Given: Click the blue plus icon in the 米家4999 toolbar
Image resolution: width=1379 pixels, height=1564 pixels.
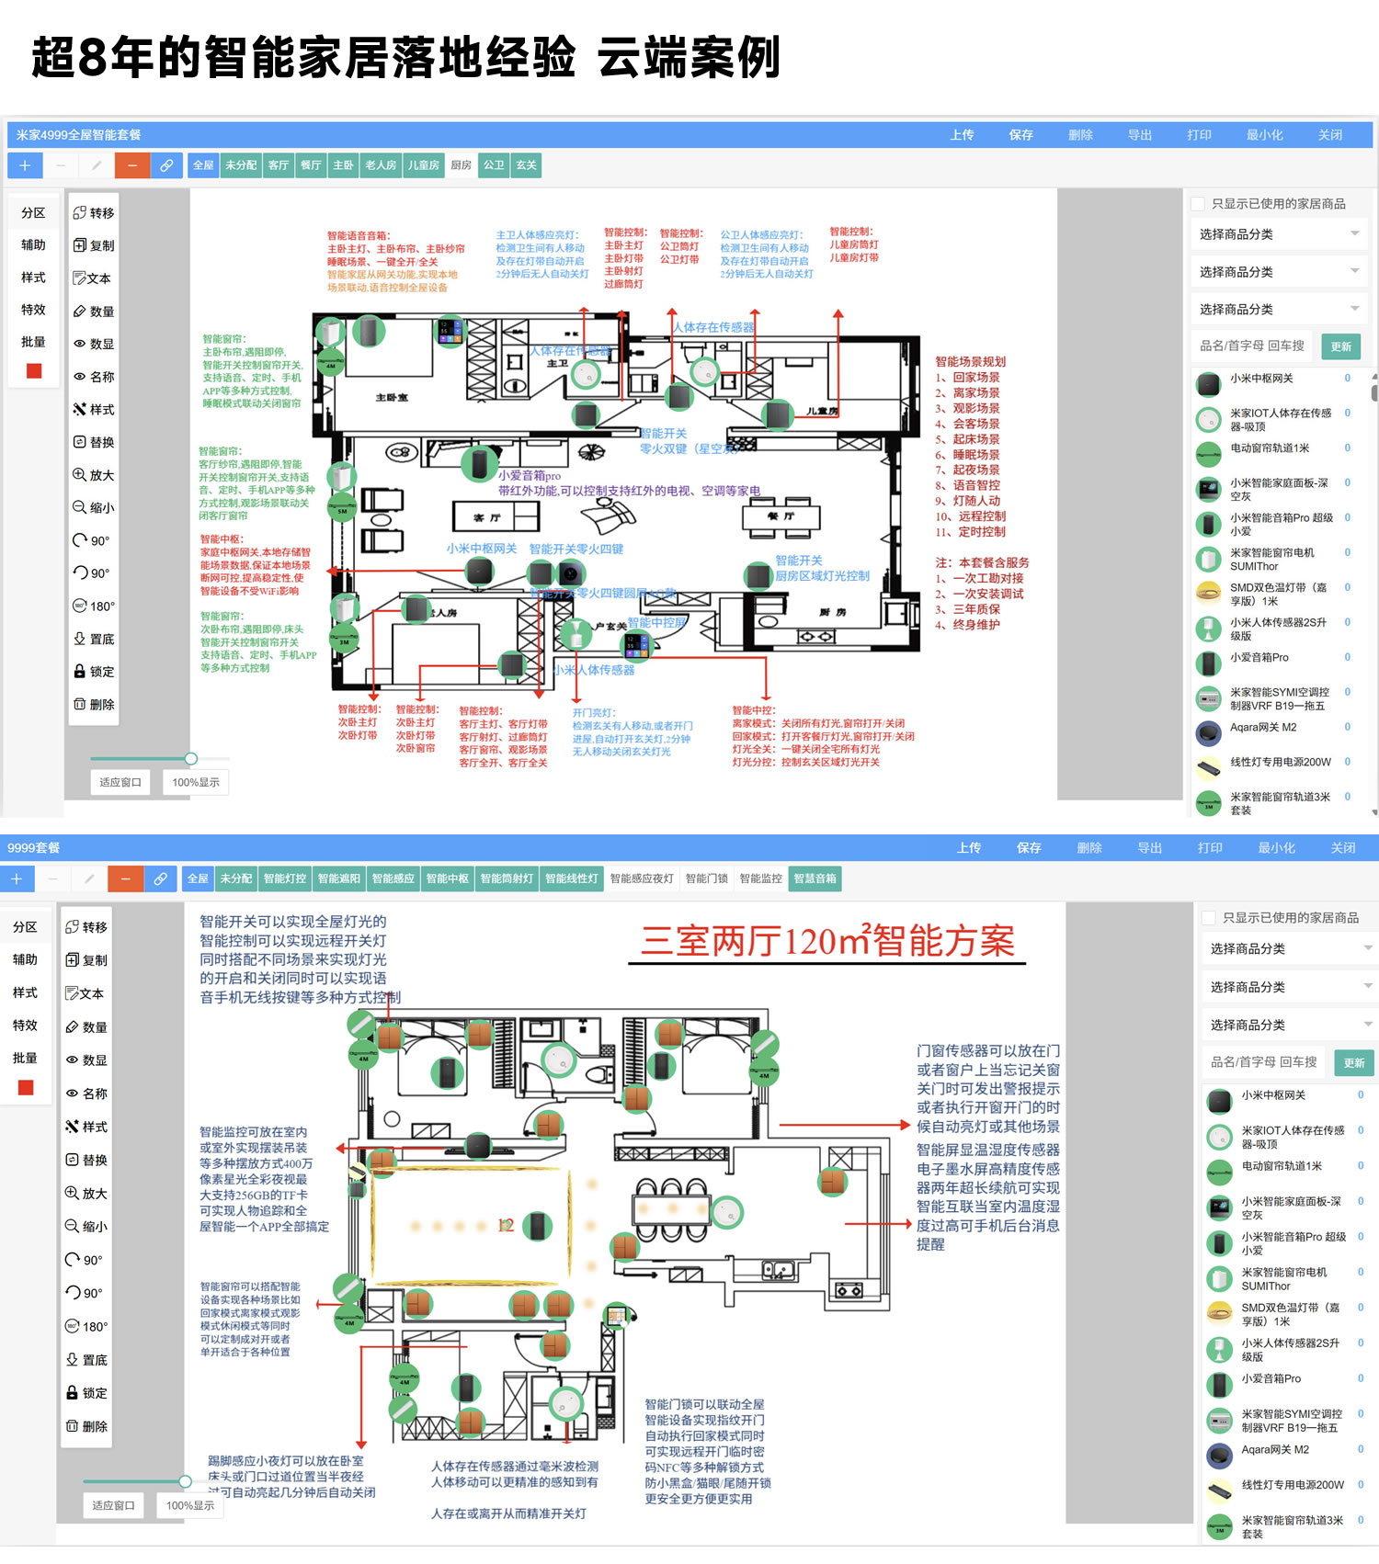Looking at the screenshot, I should (25, 165).
